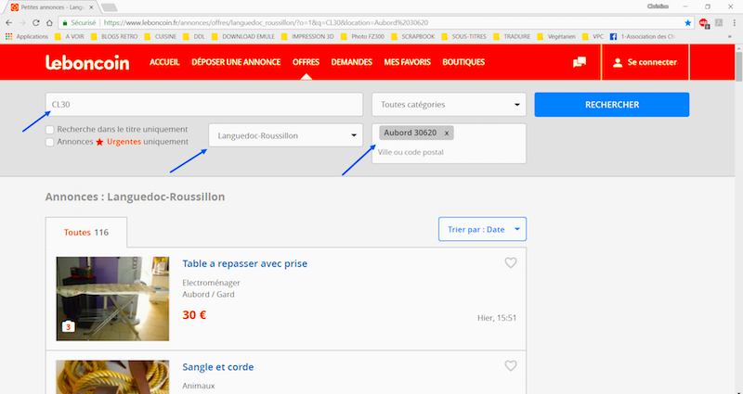
Task: Go to ACCUEIL menu
Action: [164, 62]
